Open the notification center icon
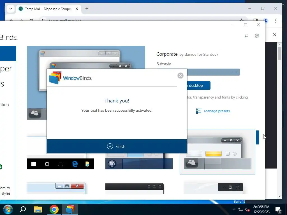 tap(278, 210)
